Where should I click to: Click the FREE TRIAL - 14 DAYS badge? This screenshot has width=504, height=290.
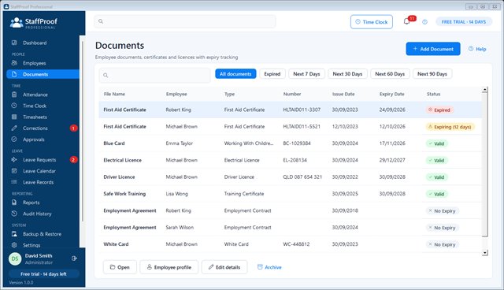click(464, 22)
